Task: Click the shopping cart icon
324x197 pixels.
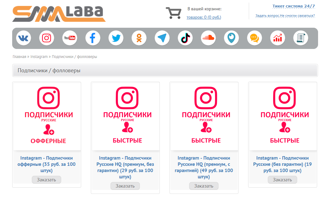Action: [174, 13]
